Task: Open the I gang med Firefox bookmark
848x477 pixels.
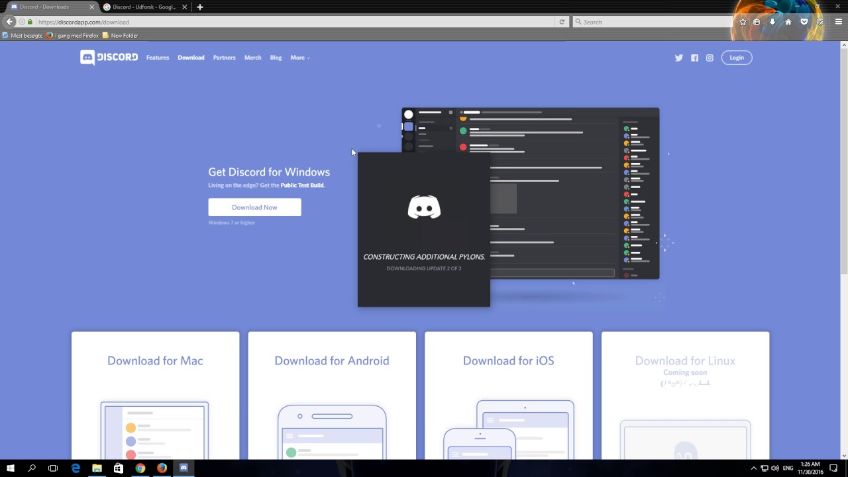Action: coord(72,36)
